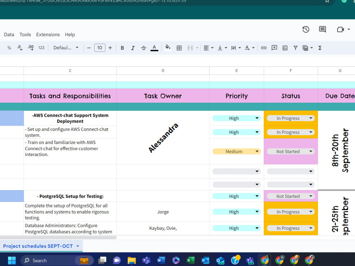Open Excel from the taskbar
Viewport: 355px width, 266px height.
pyautogui.click(x=191, y=260)
